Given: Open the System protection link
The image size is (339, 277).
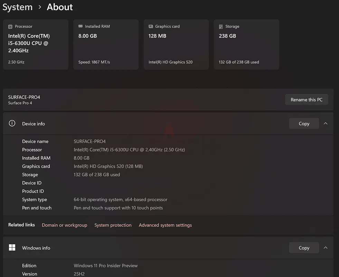Looking at the screenshot, I should [x=113, y=225].
